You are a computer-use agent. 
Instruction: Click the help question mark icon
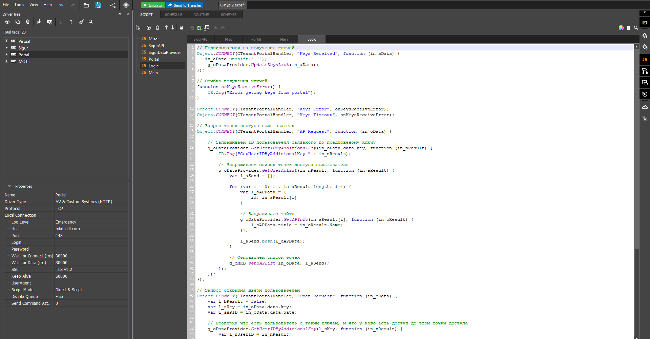[x=628, y=28]
